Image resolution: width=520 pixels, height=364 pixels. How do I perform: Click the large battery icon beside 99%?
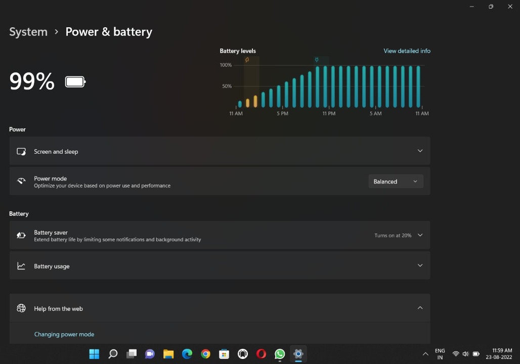tap(75, 82)
